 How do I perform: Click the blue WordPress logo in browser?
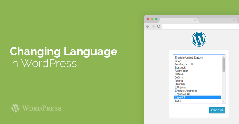coord(199,39)
